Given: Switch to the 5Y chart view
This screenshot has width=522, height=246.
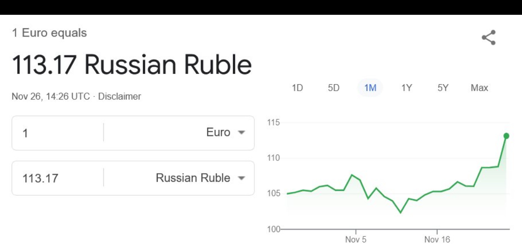Looking at the screenshot, I should click(443, 88).
